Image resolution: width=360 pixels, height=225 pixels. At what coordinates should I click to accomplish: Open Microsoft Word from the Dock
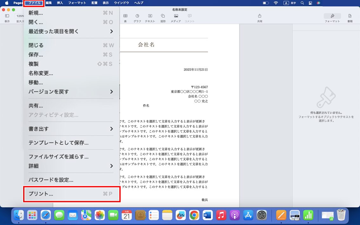pos(207,215)
